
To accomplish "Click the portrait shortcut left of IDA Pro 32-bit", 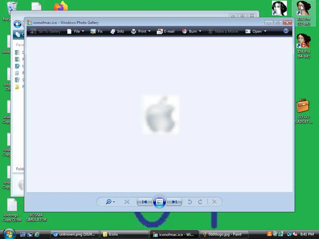I will point(279,8).
